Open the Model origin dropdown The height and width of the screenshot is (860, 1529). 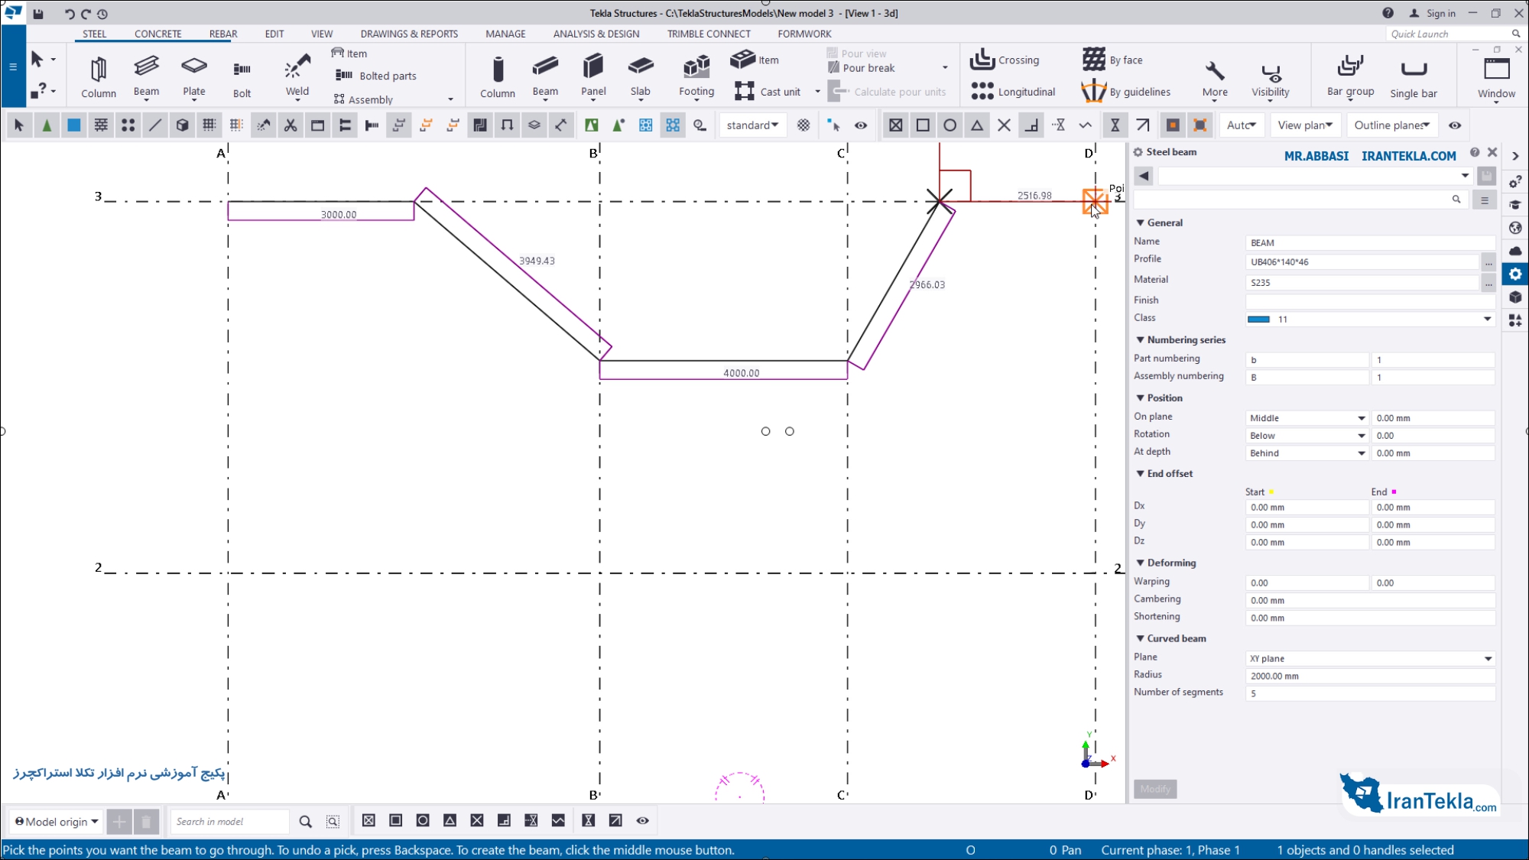click(57, 822)
